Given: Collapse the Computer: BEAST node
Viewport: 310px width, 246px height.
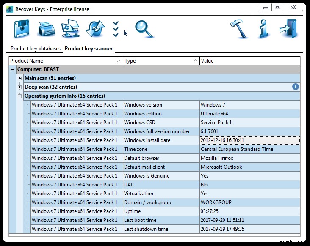Looking at the screenshot, I should coord(12,69).
